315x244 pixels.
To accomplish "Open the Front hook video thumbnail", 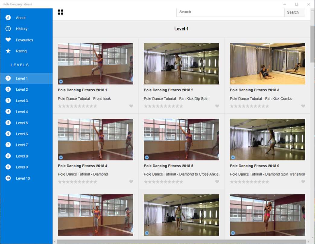I will [95, 64].
